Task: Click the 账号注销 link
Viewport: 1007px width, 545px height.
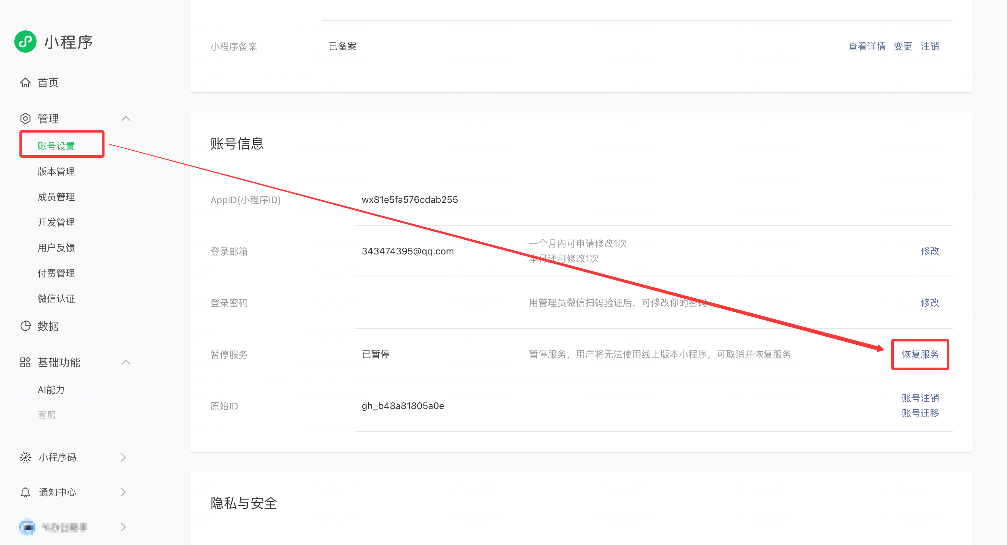Action: click(x=920, y=398)
